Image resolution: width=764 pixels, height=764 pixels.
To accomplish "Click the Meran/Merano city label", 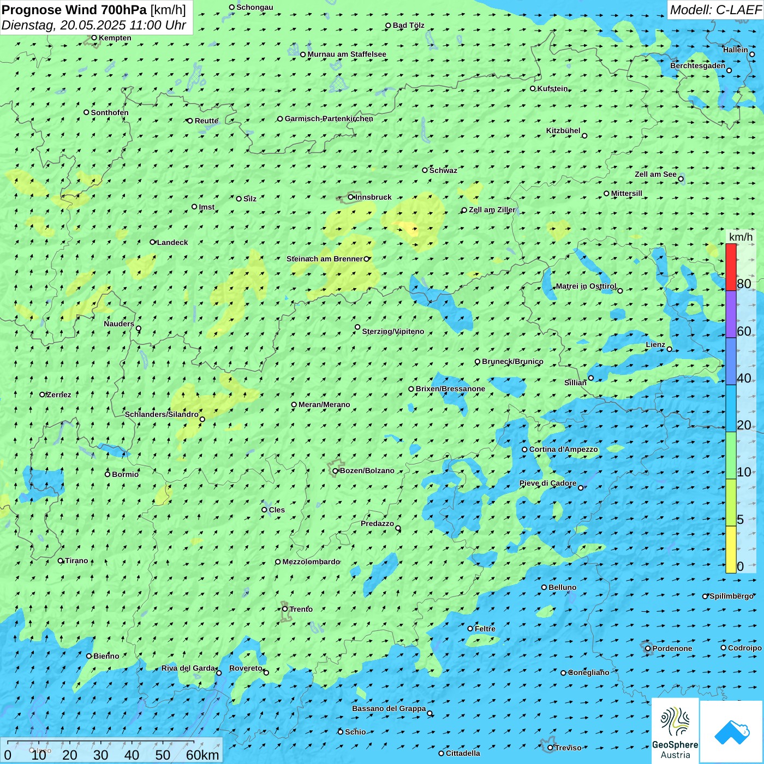I will point(324,404).
